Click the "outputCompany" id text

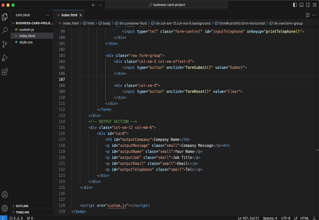136,139
